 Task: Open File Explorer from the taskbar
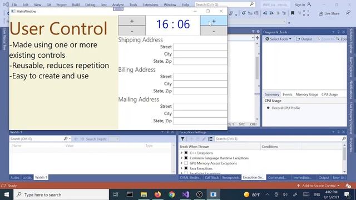[x=144, y=194]
